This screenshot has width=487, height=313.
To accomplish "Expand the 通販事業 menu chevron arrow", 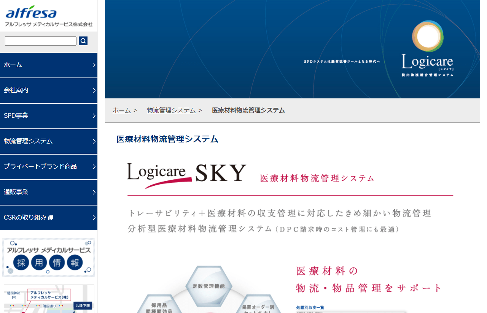I will click(94, 192).
